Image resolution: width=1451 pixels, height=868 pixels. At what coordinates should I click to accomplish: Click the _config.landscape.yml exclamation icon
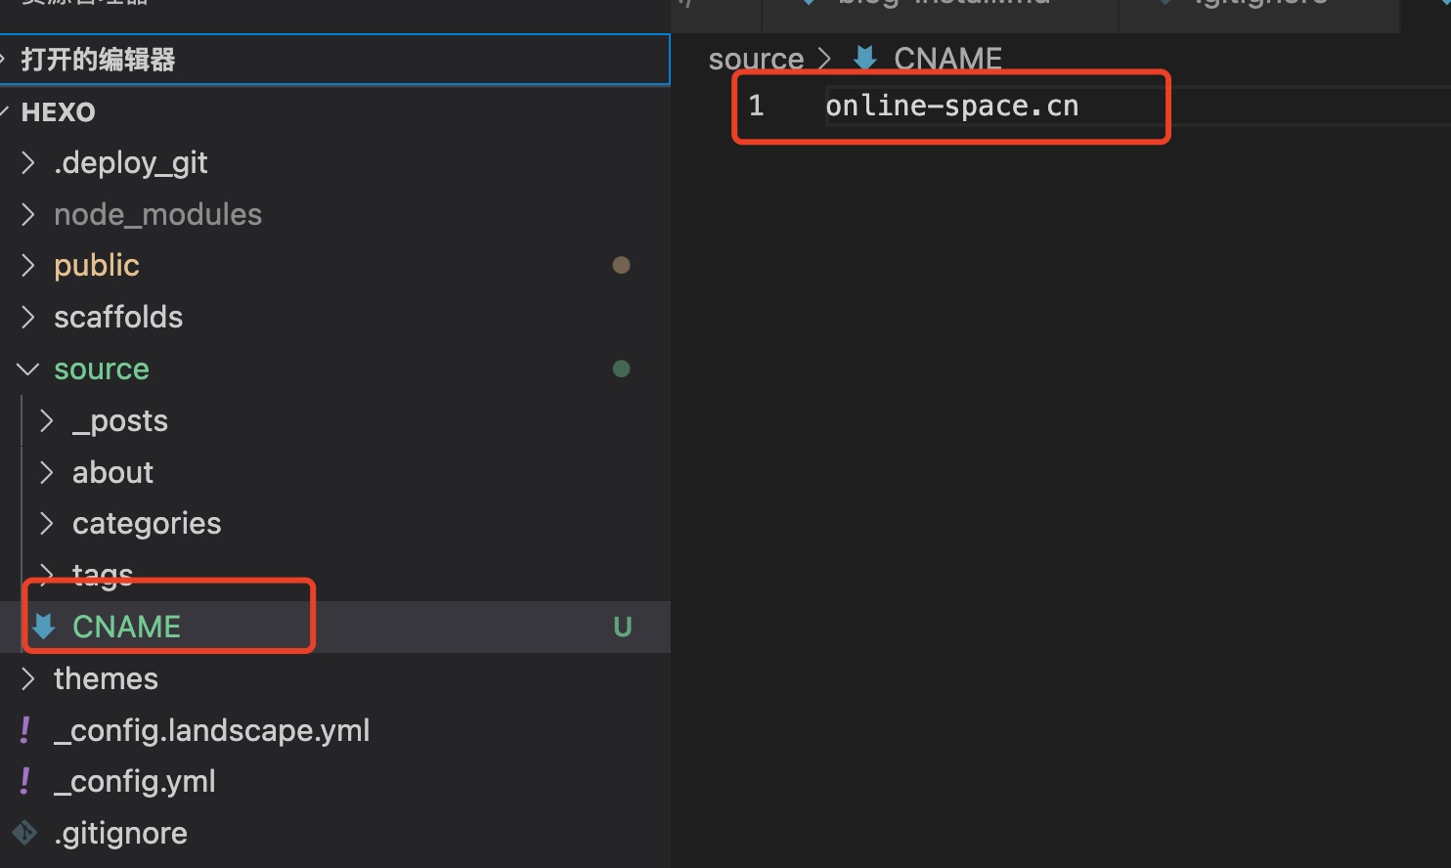[24, 730]
